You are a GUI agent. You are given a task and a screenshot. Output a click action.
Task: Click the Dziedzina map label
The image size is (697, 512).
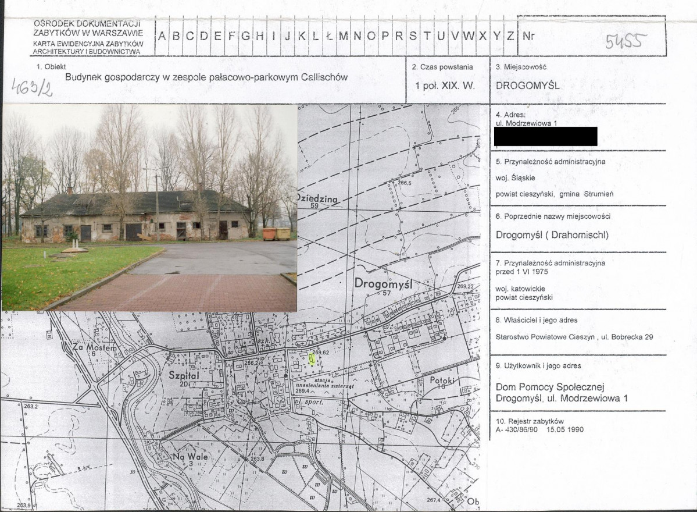coord(317,199)
